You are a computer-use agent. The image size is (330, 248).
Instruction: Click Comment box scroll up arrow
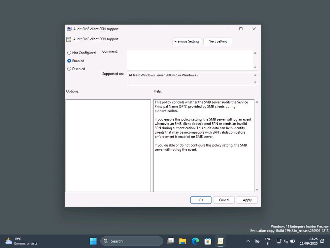pos(255,53)
